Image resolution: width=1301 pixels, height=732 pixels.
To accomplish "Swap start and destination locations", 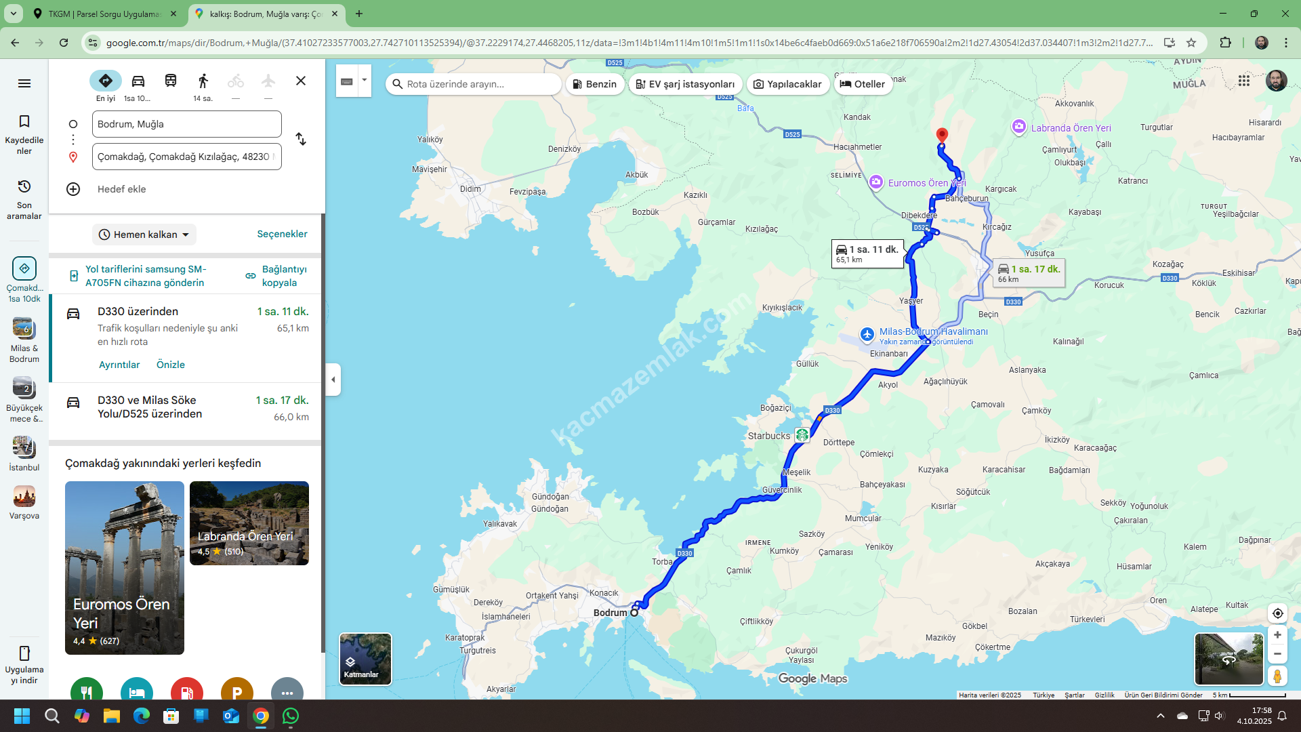I will coord(301,140).
